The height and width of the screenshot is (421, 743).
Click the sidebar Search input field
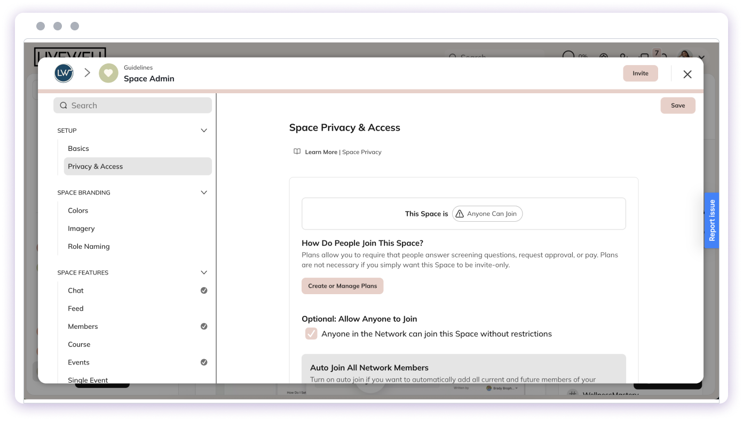click(132, 105)
